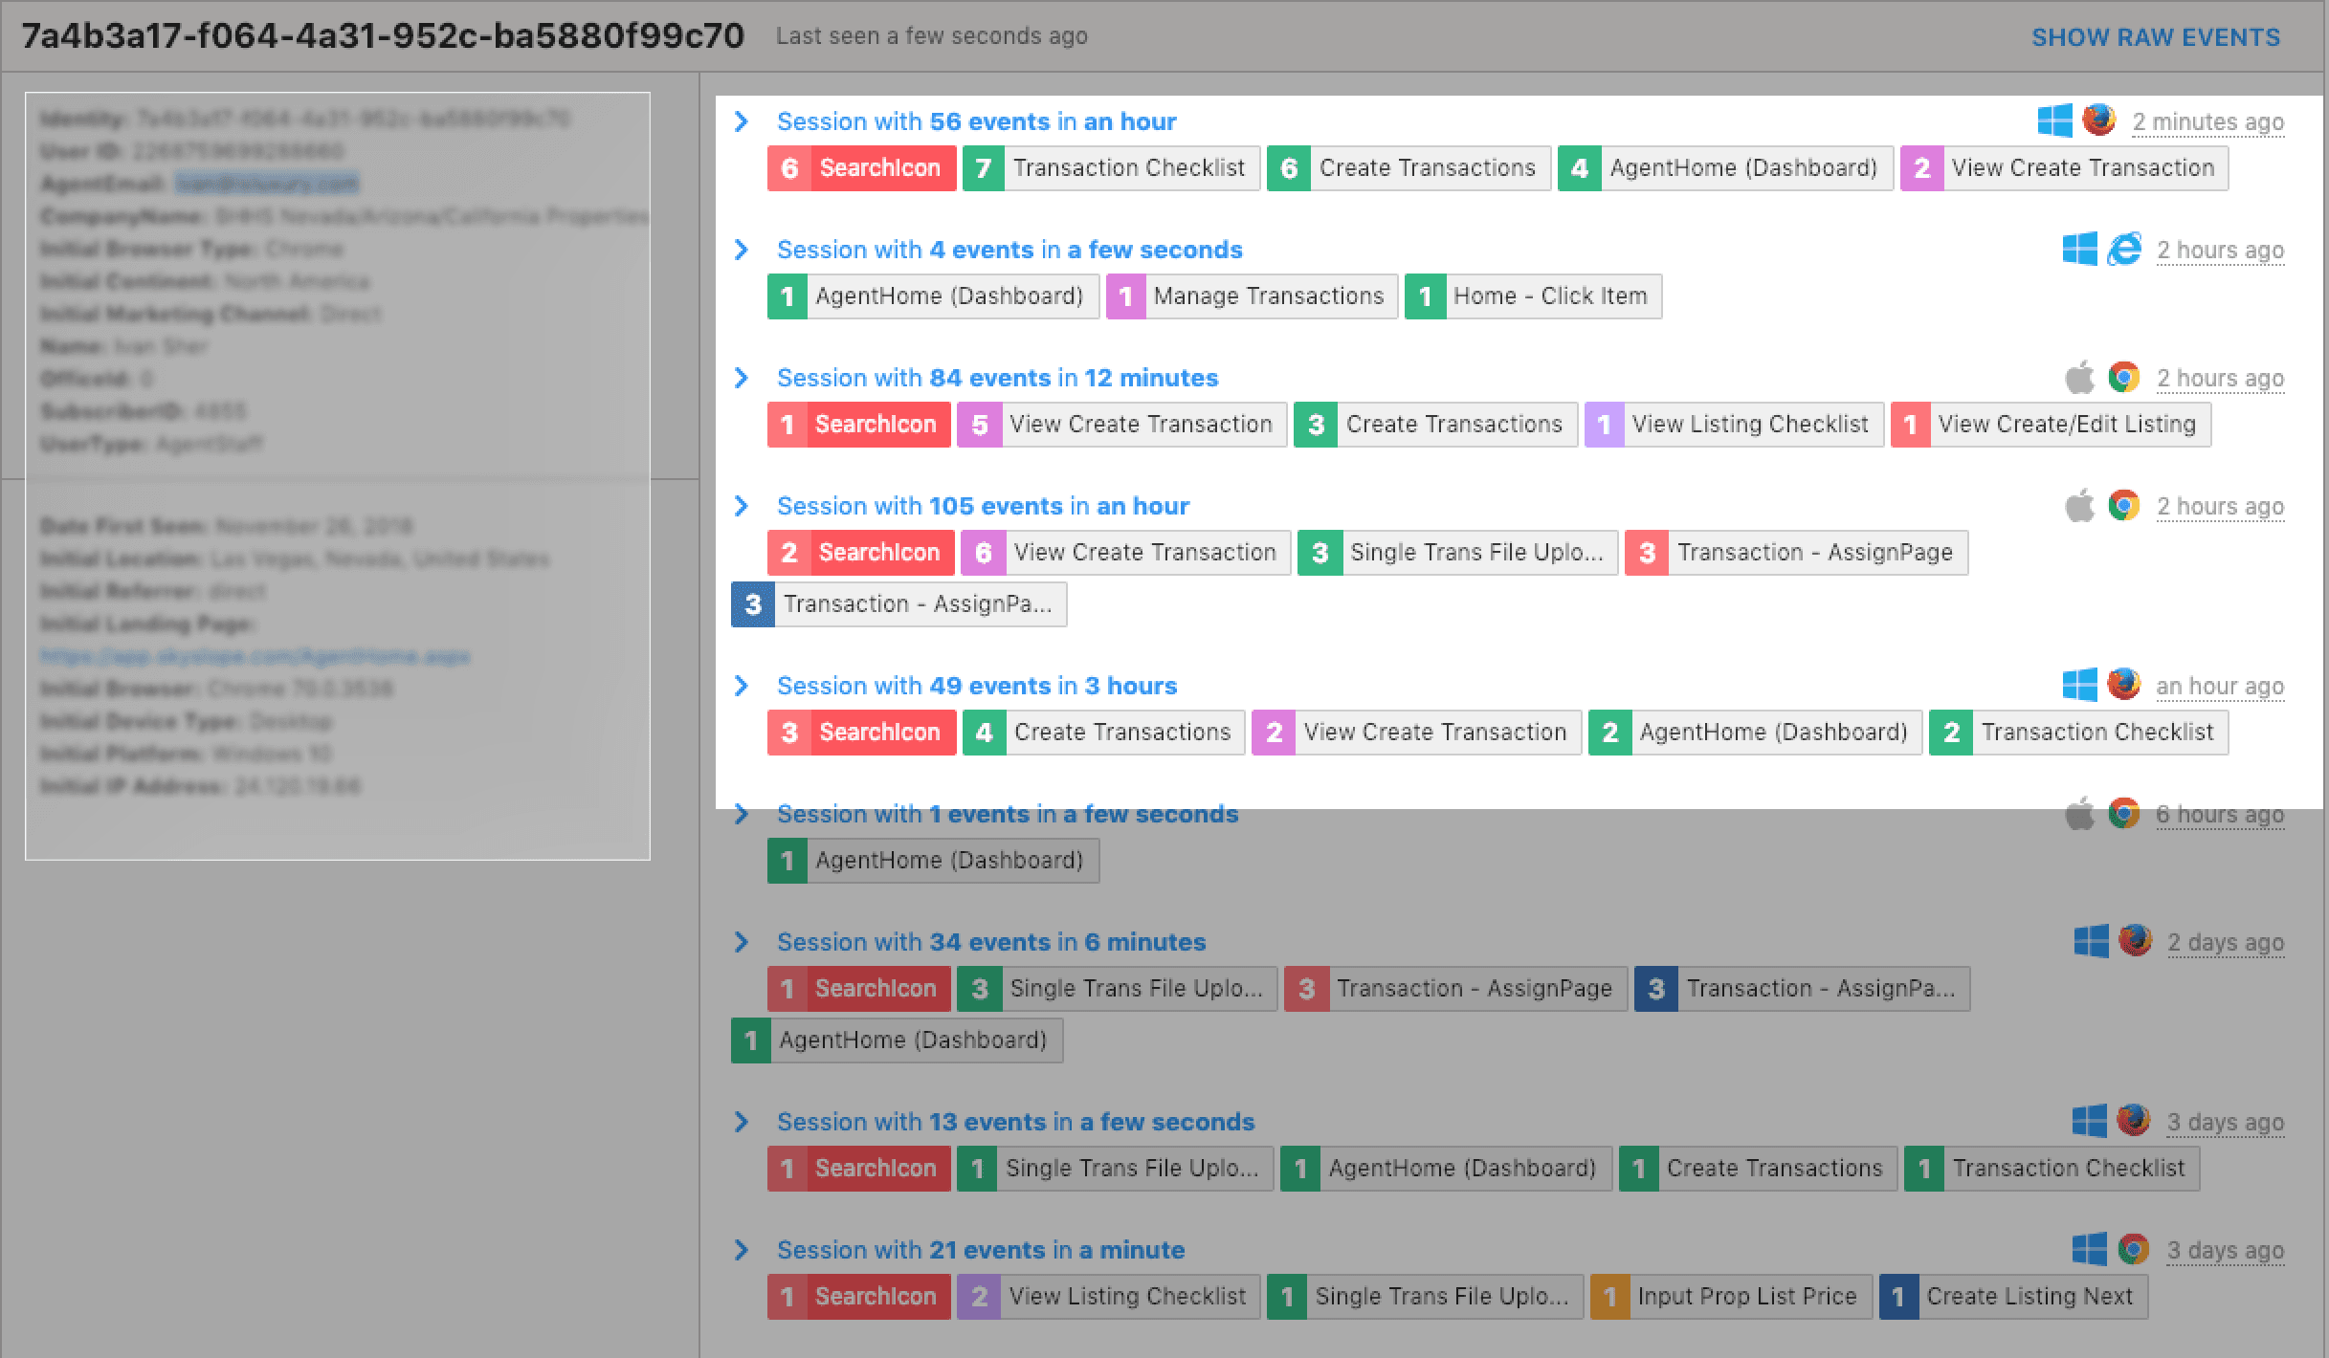The image size is (2329, 1358).
Task: Click Internet Explorer icon in 4 events session
Action: coord(2123,250)
